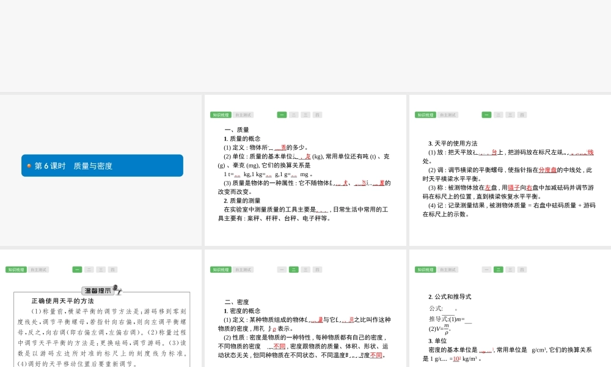The height and width of the screenshot is (367, 611).
Task: Switch to 自主测试 tab on the 一、质量 slide
Action: [x=243, y=114]
